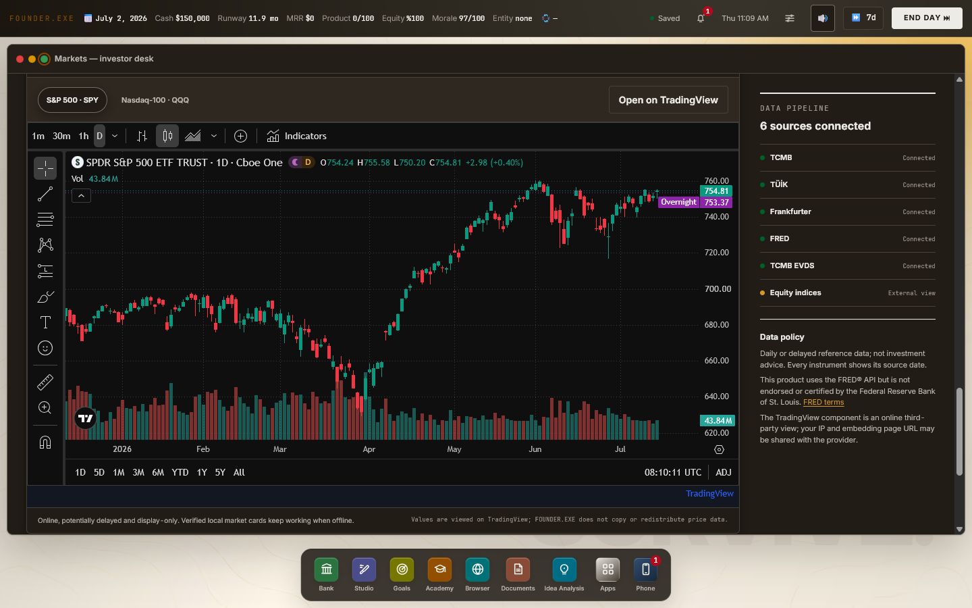Viewport: 972px width, 608px height.
Task: Open the Fibonacci retracement tool
Action: pyautogui.click(x=45, y=220)
